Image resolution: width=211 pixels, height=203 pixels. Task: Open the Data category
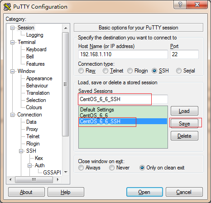click(31, 122)
